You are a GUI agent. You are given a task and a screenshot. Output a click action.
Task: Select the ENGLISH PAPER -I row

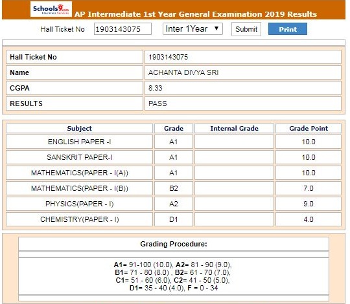click(174, 142)
